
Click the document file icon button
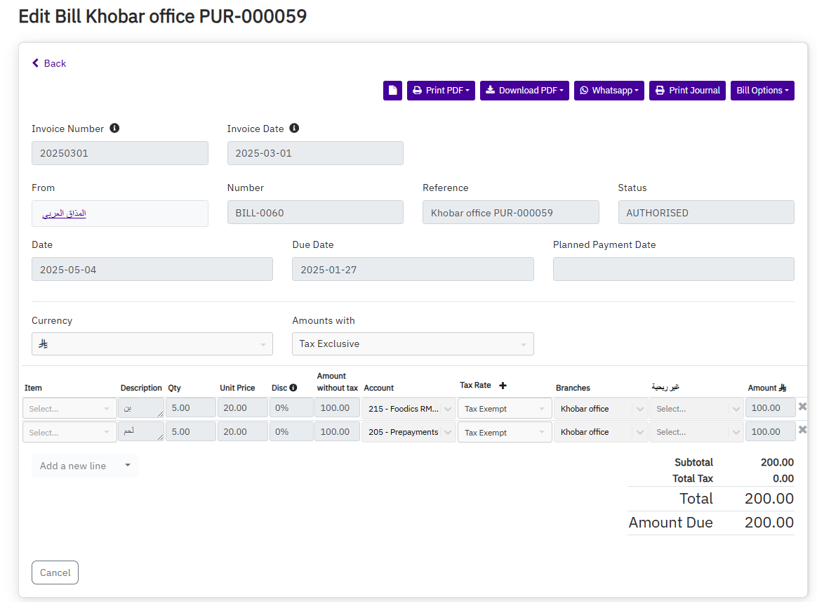tap(392, 91)
